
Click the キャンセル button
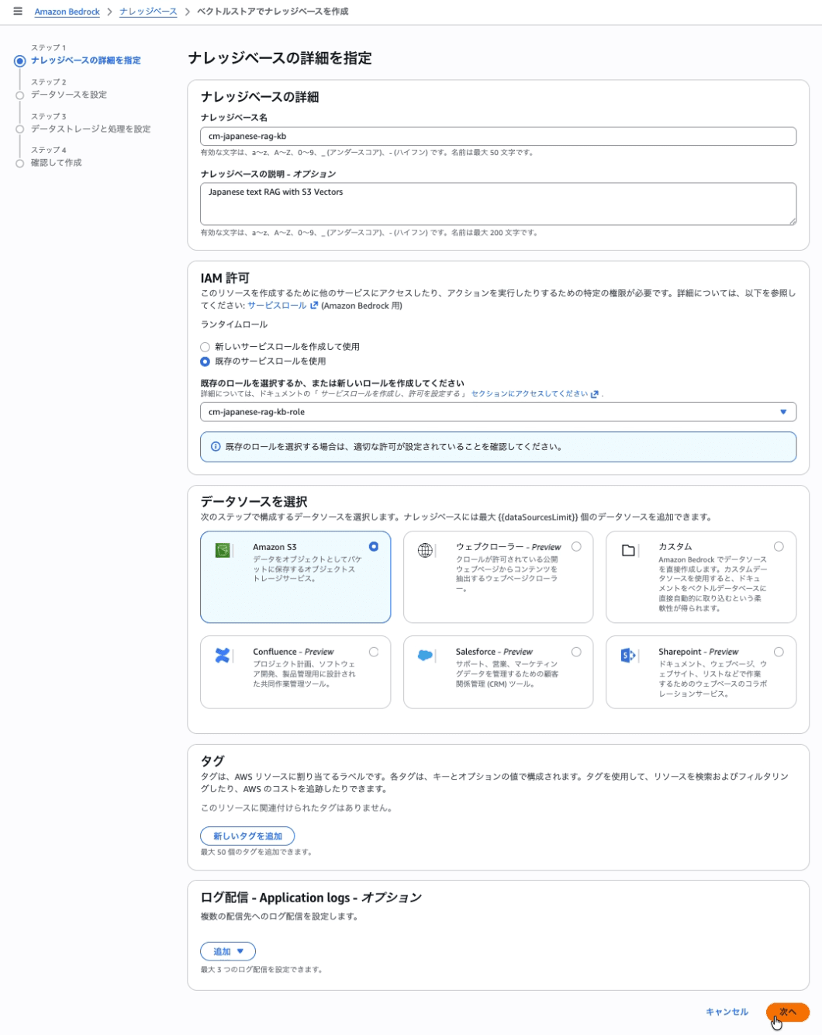click(727, 1012)
